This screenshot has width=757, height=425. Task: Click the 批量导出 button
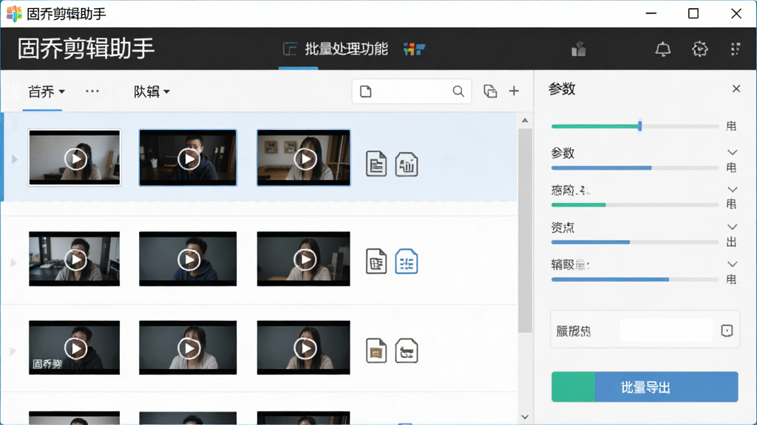pyautogui.click(x=645, y=387)
